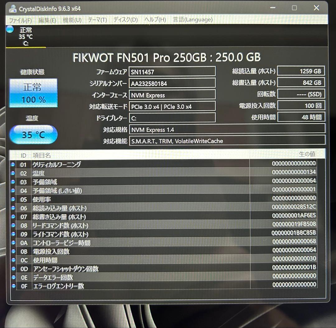The image size is (336, 328).
Task: Select the ファームウェア value field SN11457
Action: [172, 71]
